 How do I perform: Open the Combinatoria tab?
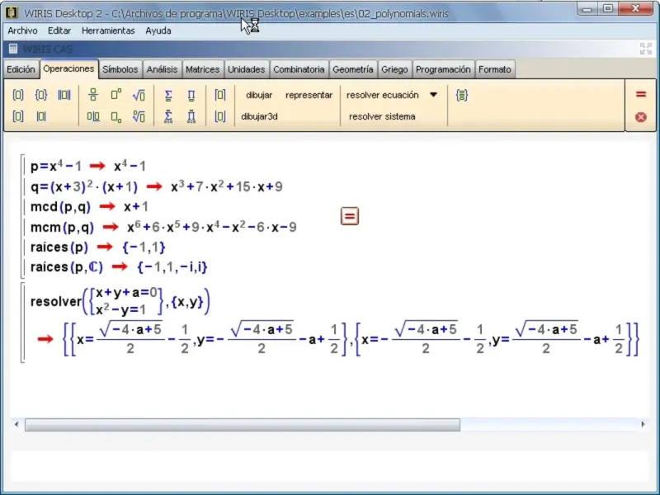(x=299, y=69)
